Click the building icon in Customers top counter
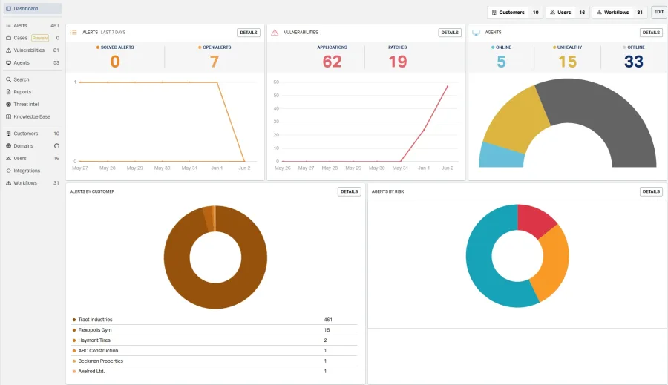Screen dimensions: 668x385 494,13
